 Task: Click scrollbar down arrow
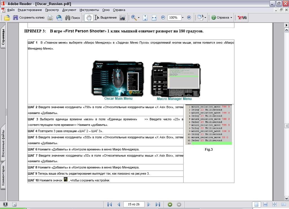287,198
